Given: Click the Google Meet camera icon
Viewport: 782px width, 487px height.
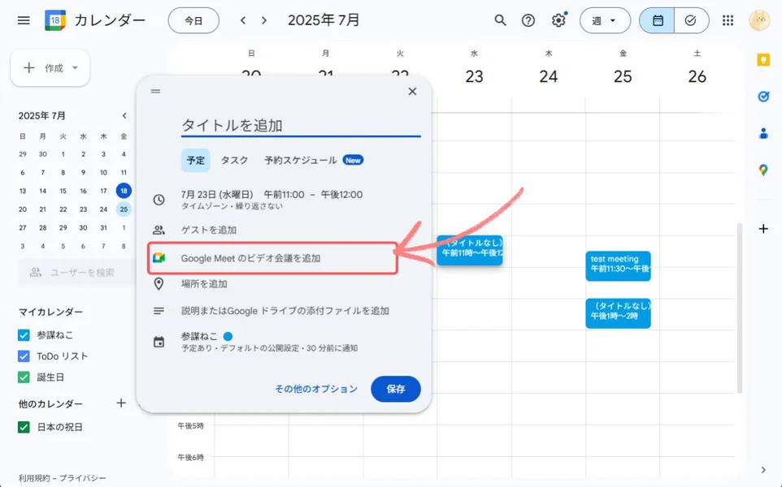Looking at the screenshot, I should pyautogui.click(x=159, y=258).
